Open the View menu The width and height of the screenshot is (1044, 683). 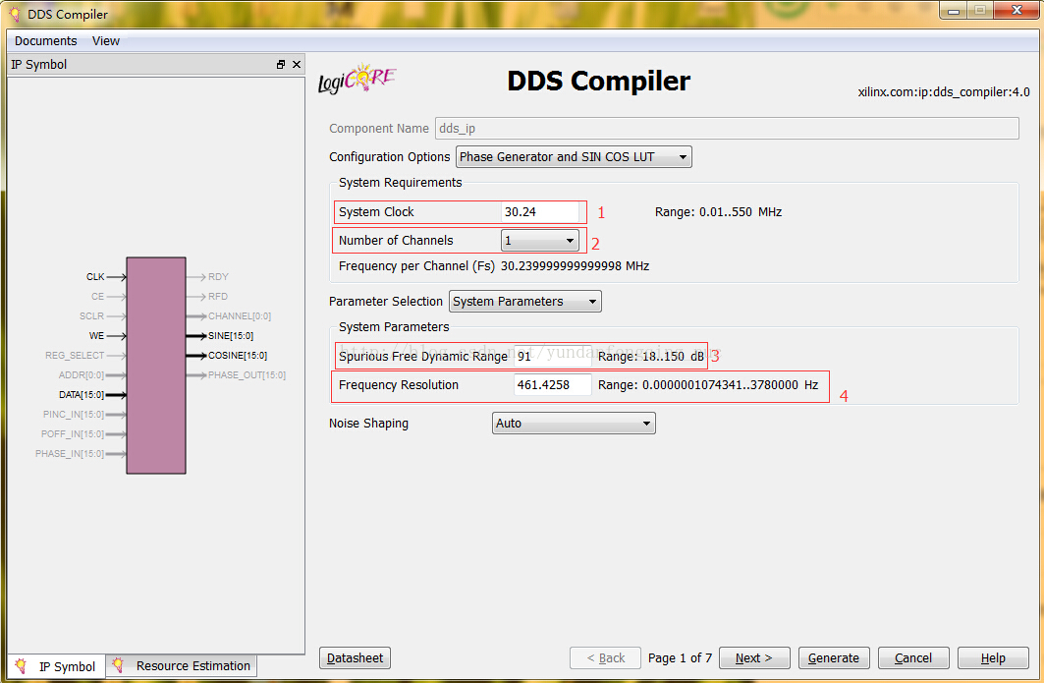pos(106,40)
